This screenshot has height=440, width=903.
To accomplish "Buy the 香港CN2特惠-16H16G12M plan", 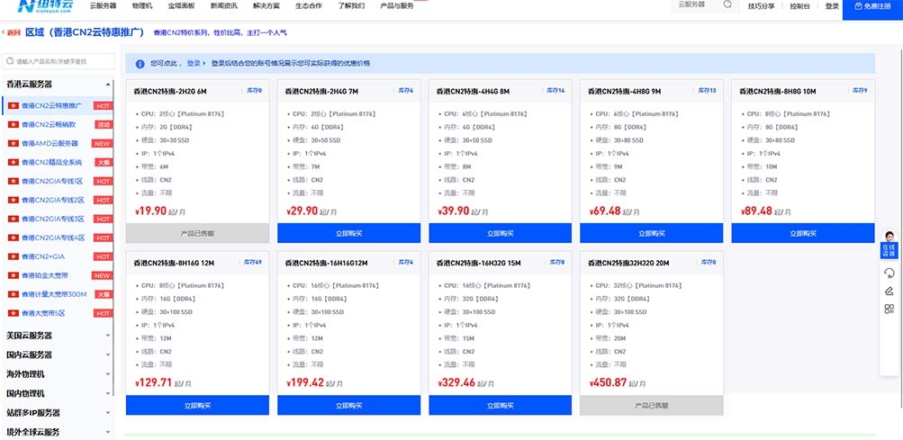I will (x=349, y=405).
